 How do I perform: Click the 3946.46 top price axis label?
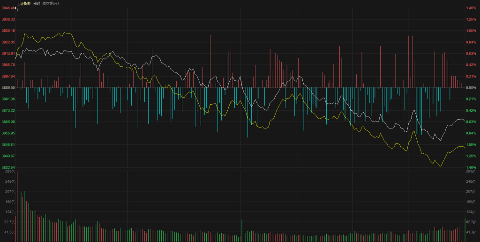pos(8,8)
